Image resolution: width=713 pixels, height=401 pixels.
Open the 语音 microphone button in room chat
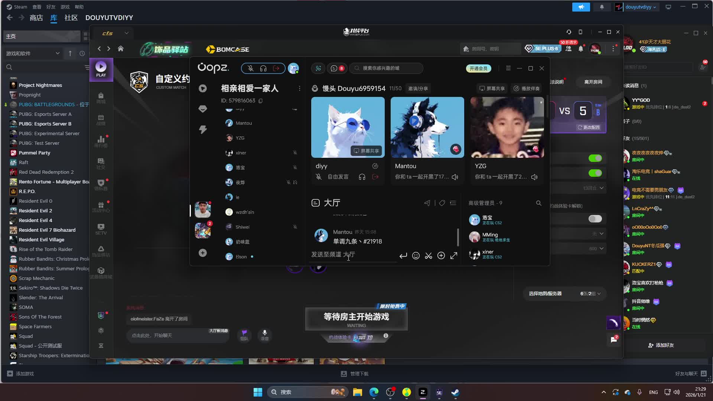(x=264, y=335)
